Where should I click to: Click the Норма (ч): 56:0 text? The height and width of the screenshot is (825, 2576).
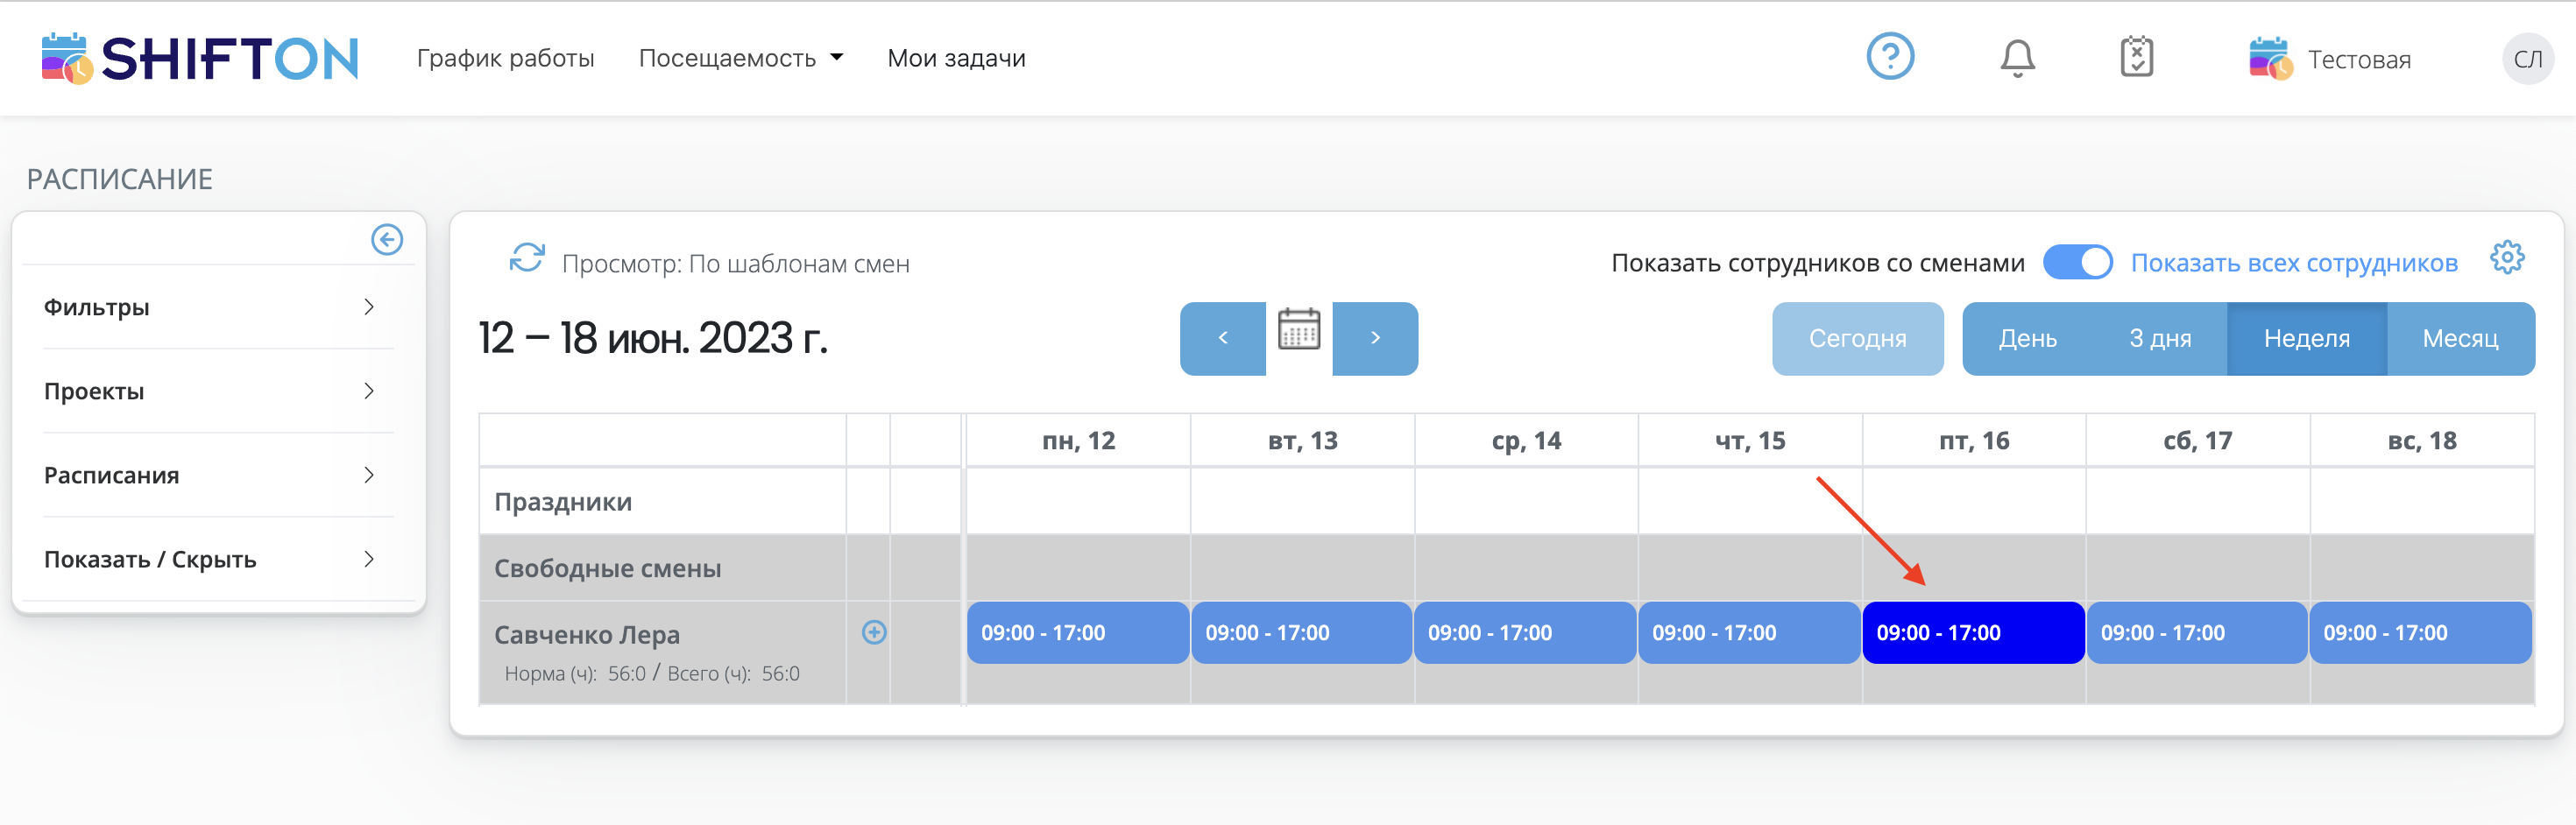point(575,674)
